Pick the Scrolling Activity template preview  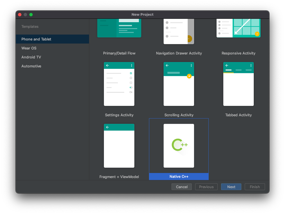[179, 84]
